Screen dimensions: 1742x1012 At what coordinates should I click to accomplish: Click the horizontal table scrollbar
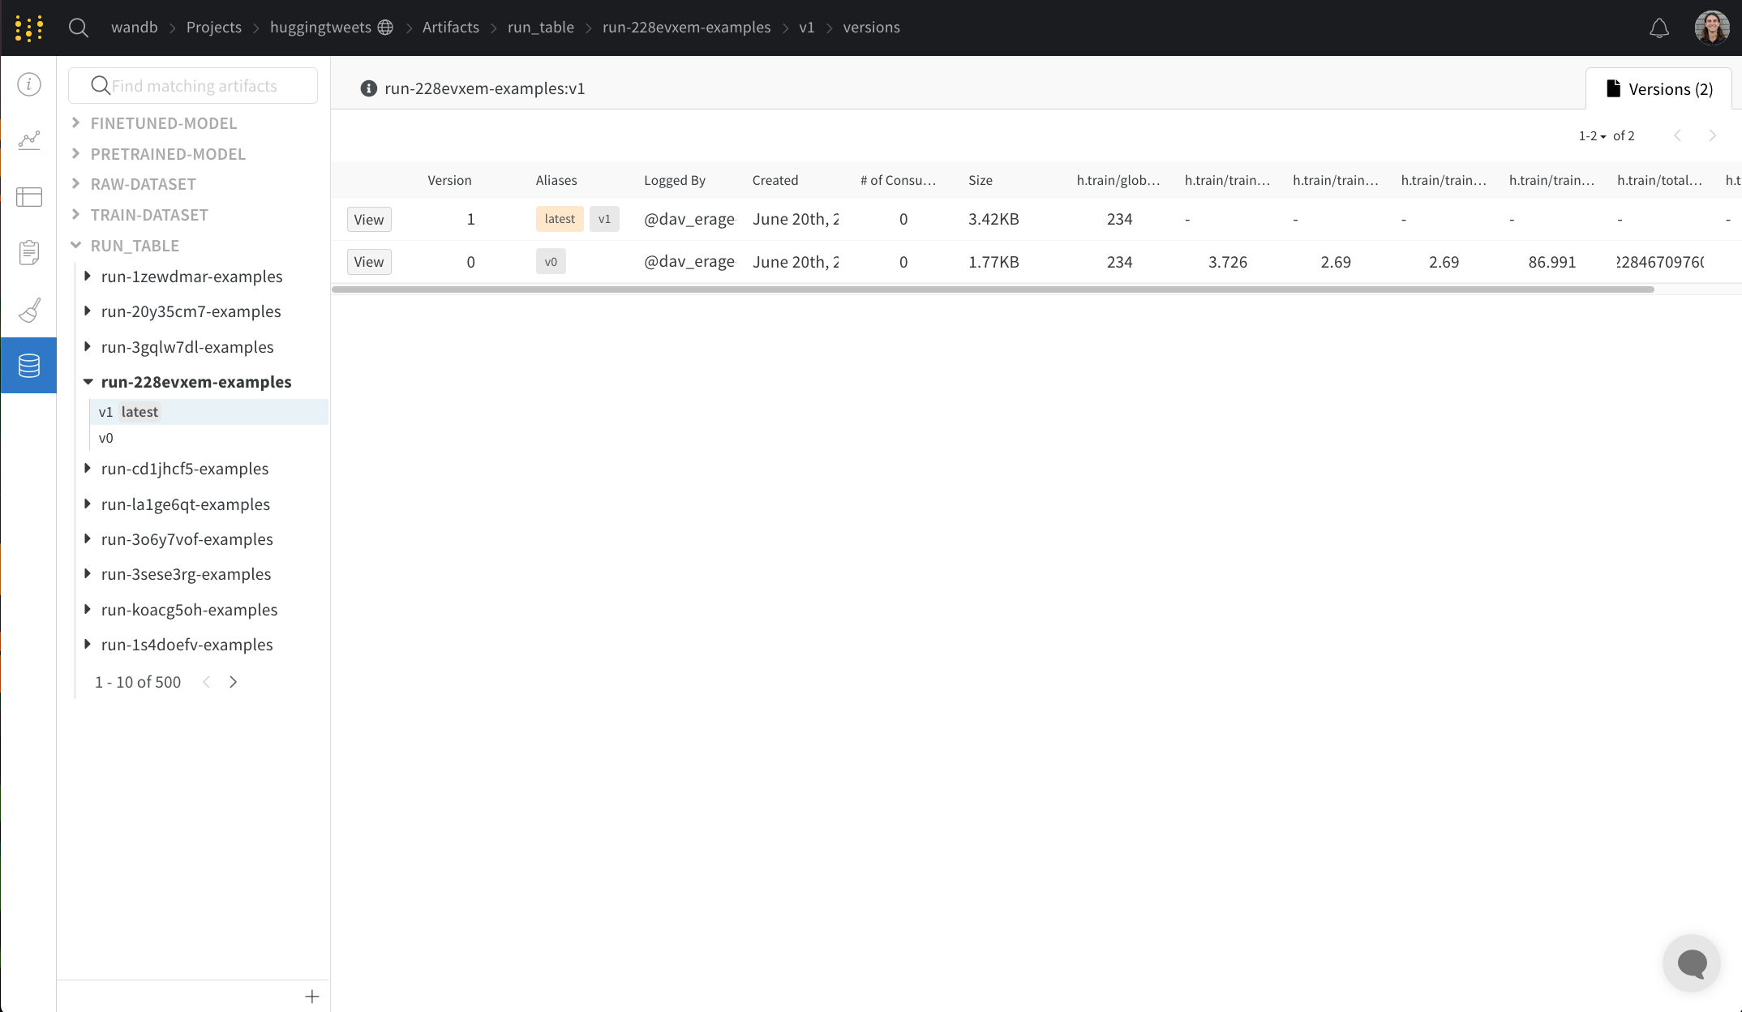(x=992, y=289)
